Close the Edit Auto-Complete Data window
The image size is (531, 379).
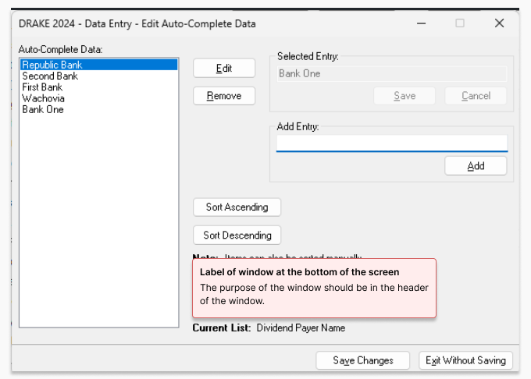500,23
